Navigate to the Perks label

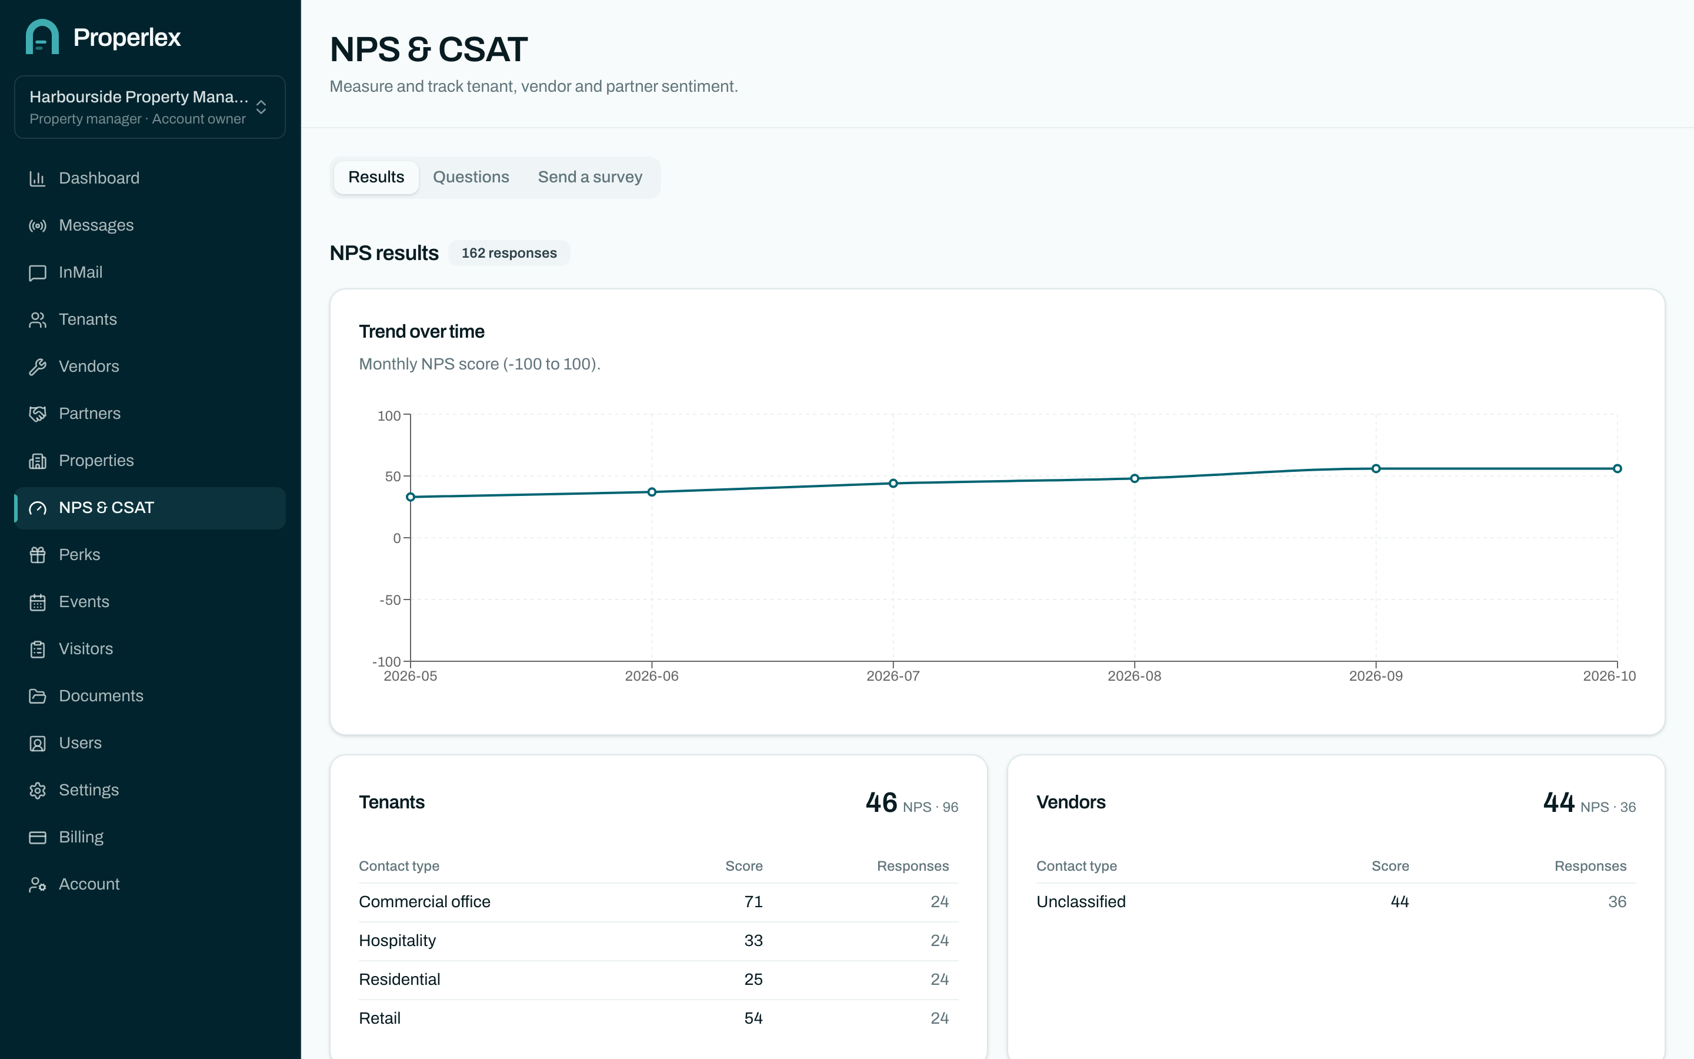(x=79, y=555)
